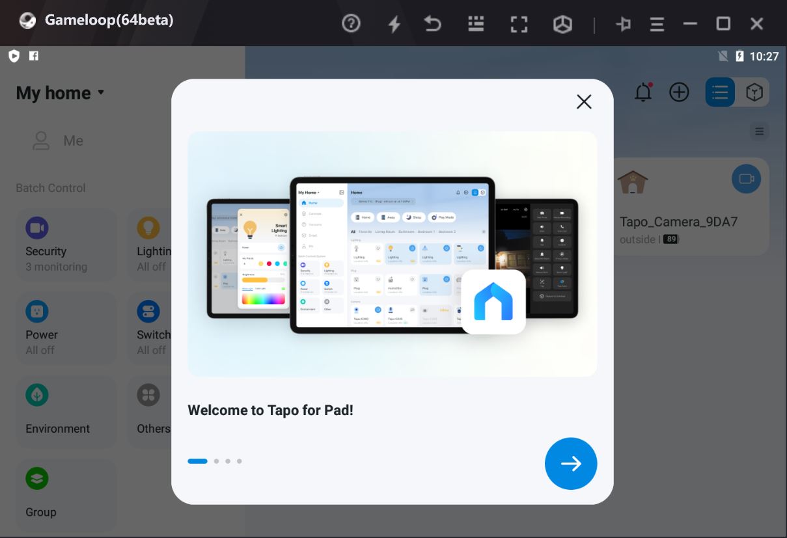The width and height of the screenshot is (787, 538).
Task: Click the welcome slide tablet illustration
Action: (x=393, y=254)
